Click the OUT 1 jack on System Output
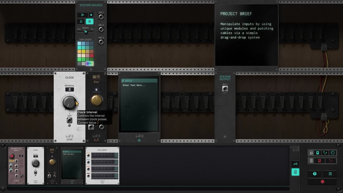 point(225,89)
